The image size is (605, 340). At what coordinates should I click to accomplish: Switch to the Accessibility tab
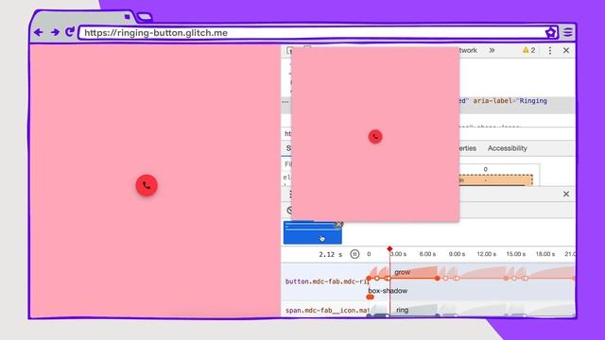[x=507, y=148]
